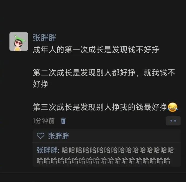Image resolution: width=186 pixels, height=182 pixels.
Task: Open the two-dot like/comment menu button
Action: [173, 121]
